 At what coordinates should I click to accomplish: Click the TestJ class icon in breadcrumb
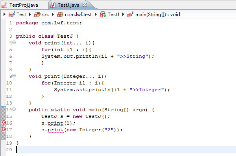point(103,15)
